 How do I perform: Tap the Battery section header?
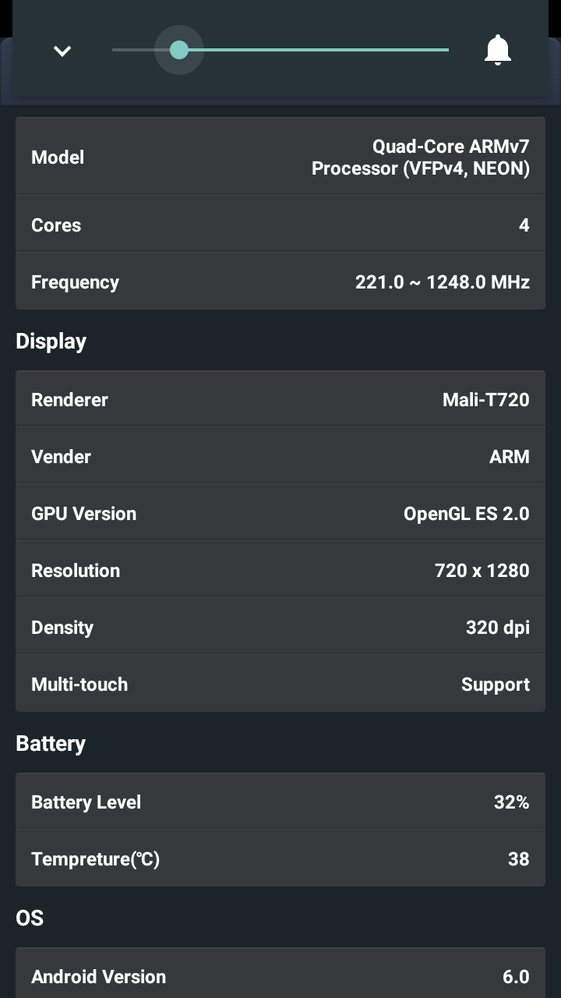[x=51, y=744]
